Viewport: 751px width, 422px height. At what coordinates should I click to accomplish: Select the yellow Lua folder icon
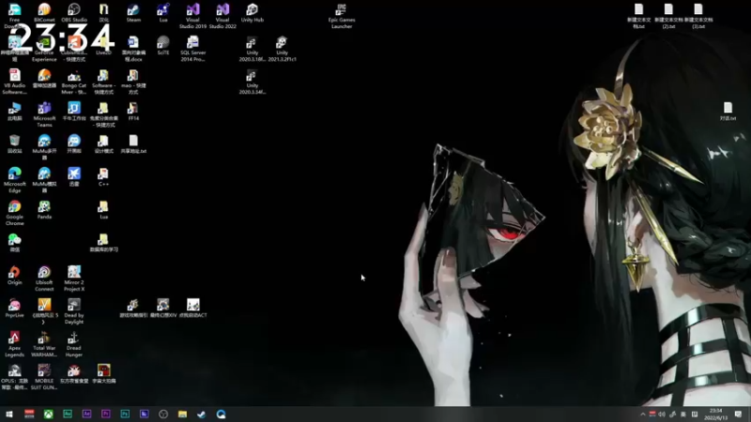click(103, 210)
